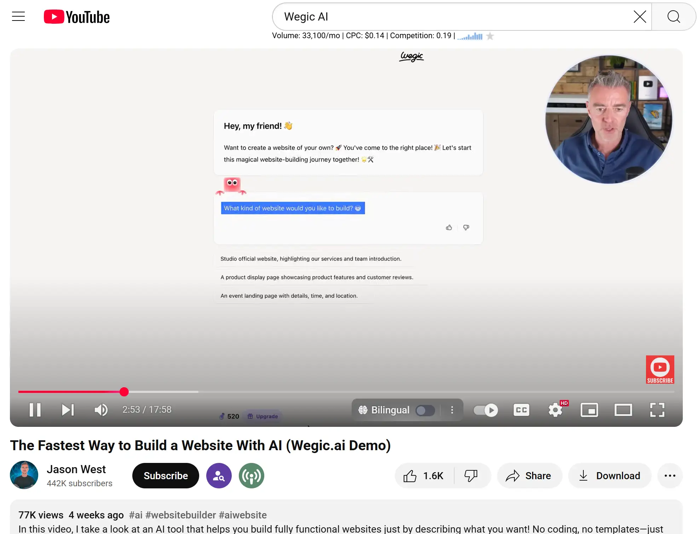The image size is (698, 534).
Task: Seek using the red progress bar scrubber
Action: pos(124,391)
